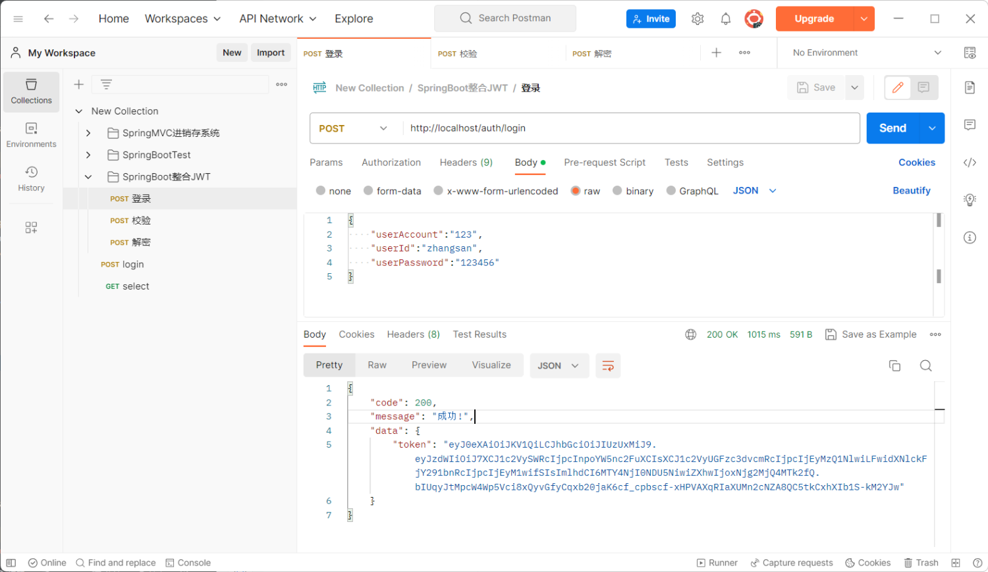The image size is (988, 572).
Task: Click the Beautify link
Action: coord(912,191)
